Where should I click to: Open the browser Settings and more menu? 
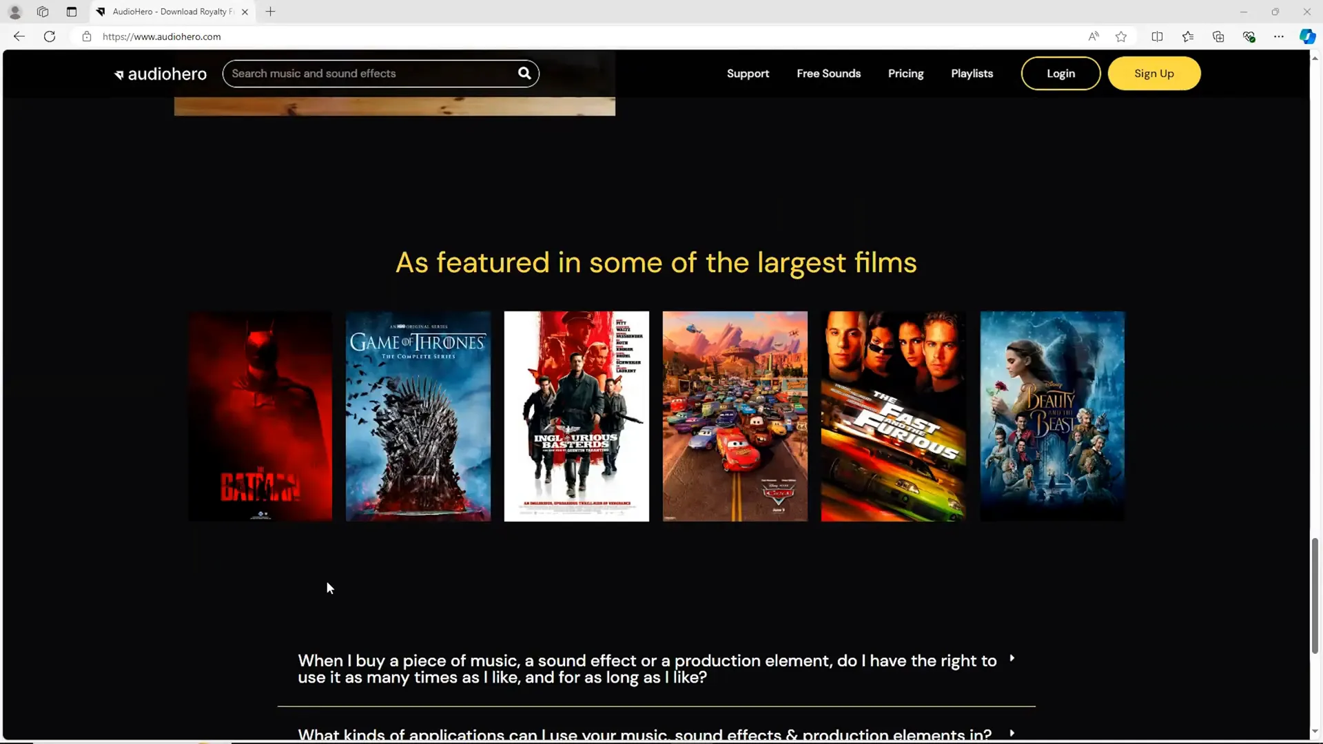(x=1279, y=37)
